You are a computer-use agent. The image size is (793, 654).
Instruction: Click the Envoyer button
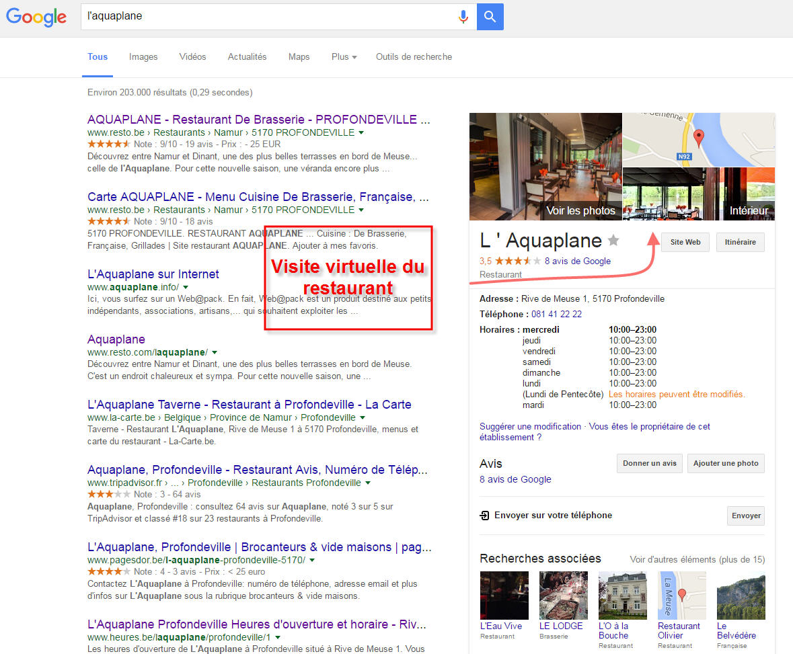[746, 516]
